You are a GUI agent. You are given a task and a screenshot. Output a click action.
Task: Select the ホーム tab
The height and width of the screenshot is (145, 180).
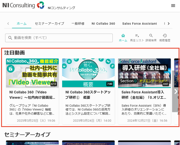click(22, 24)
